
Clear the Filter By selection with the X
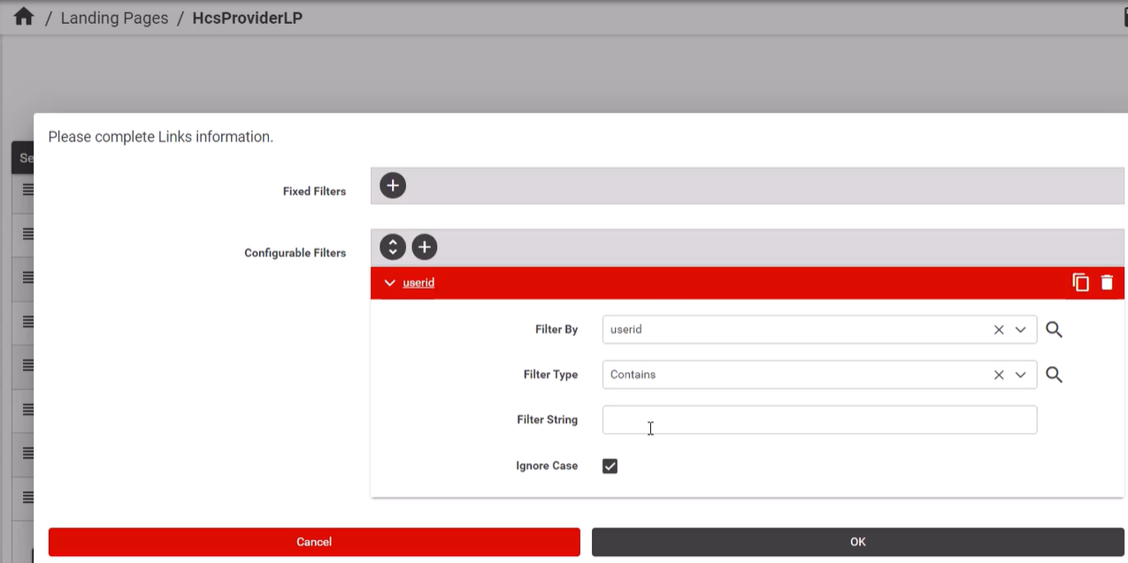[998, 329]
